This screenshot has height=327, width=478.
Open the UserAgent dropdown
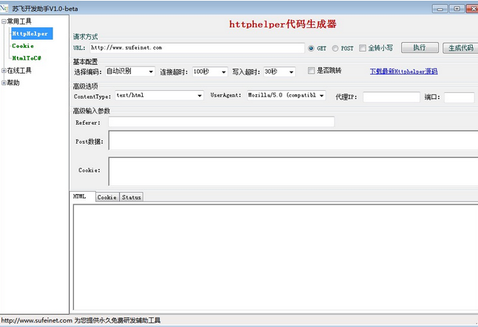[x=286, y=95]
